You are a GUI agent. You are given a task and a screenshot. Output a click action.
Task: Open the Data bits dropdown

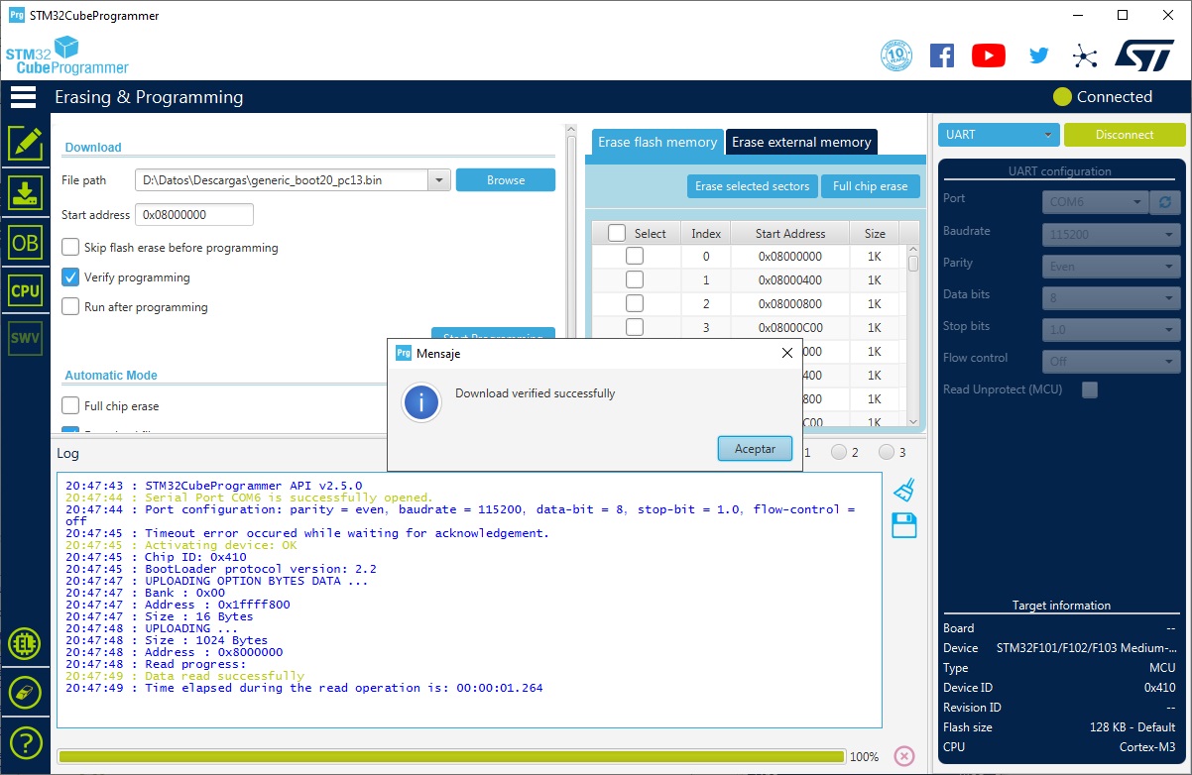coord(1112,298)
